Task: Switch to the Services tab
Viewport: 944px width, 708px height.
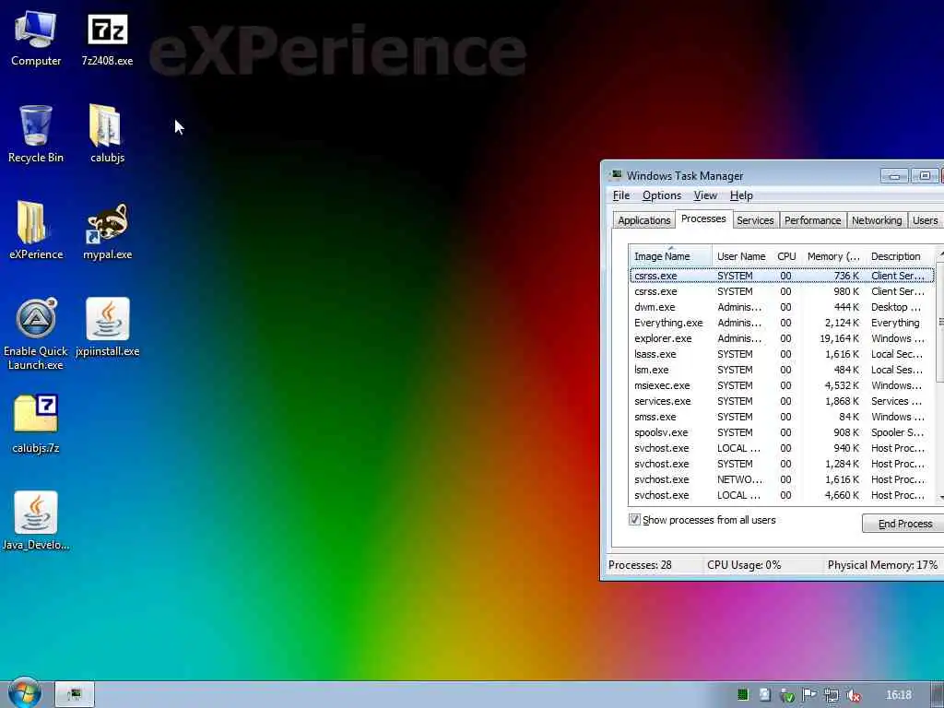Action: coord(755,220)
